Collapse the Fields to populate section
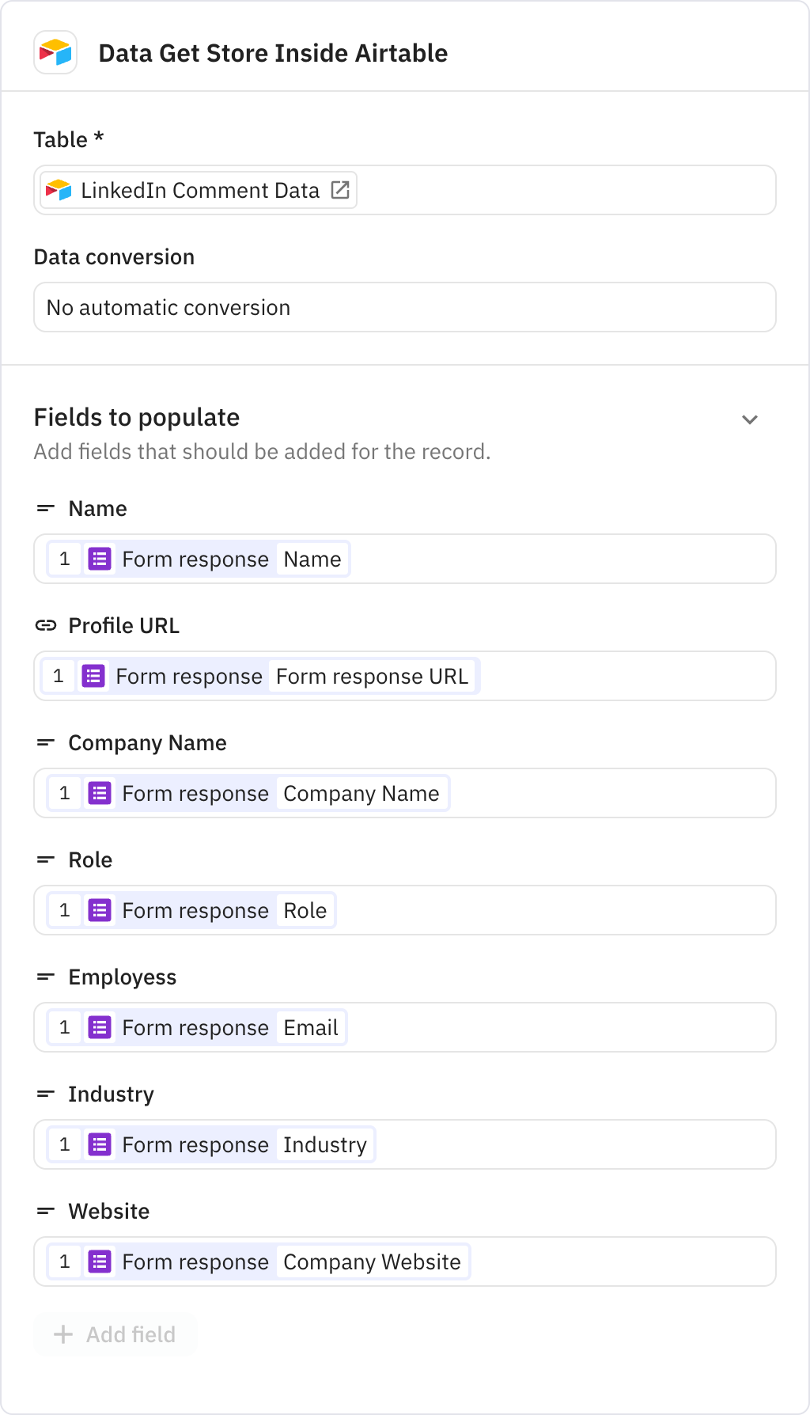This screenshot has width=810, height=1415. click(750, 419)
